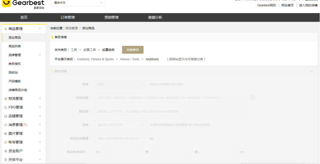Open 店铺商品分组 in the sidebar
Image resolution: width=320 pixels, height=164 pixels.
pos(18,90)
